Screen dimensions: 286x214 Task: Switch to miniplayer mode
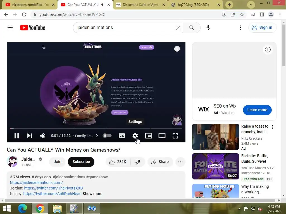(149, 136)
